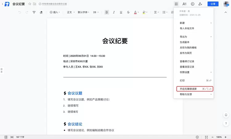The width and height of the screenshot is (231, 139).
Task: Open the 正文 paragraph style dropdown
Action: [71, 12]
